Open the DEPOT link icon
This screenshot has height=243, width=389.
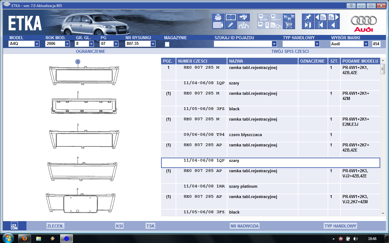click(276, 17)
